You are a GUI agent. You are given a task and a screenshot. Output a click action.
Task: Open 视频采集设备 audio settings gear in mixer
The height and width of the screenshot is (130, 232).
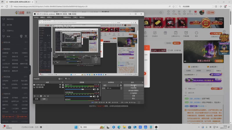click(98, 96)
